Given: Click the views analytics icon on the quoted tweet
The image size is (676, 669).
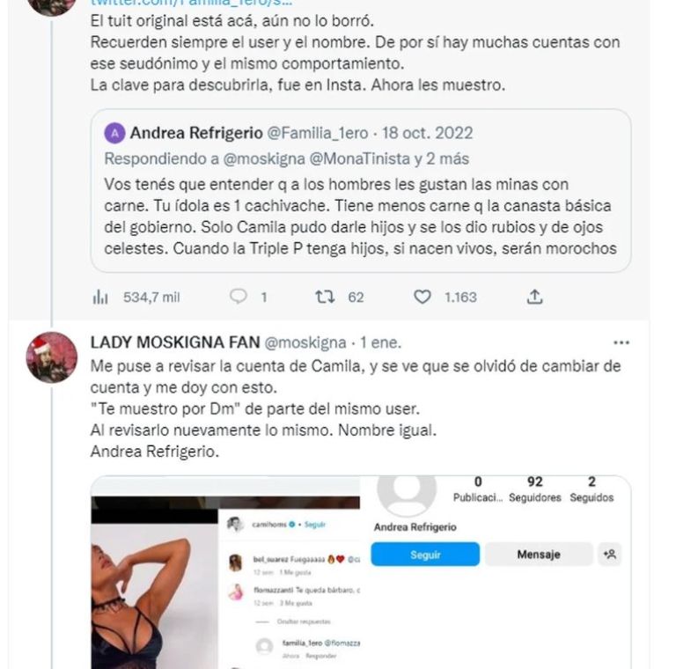Looking at the screenshot, I should click(x=99, y=298).
